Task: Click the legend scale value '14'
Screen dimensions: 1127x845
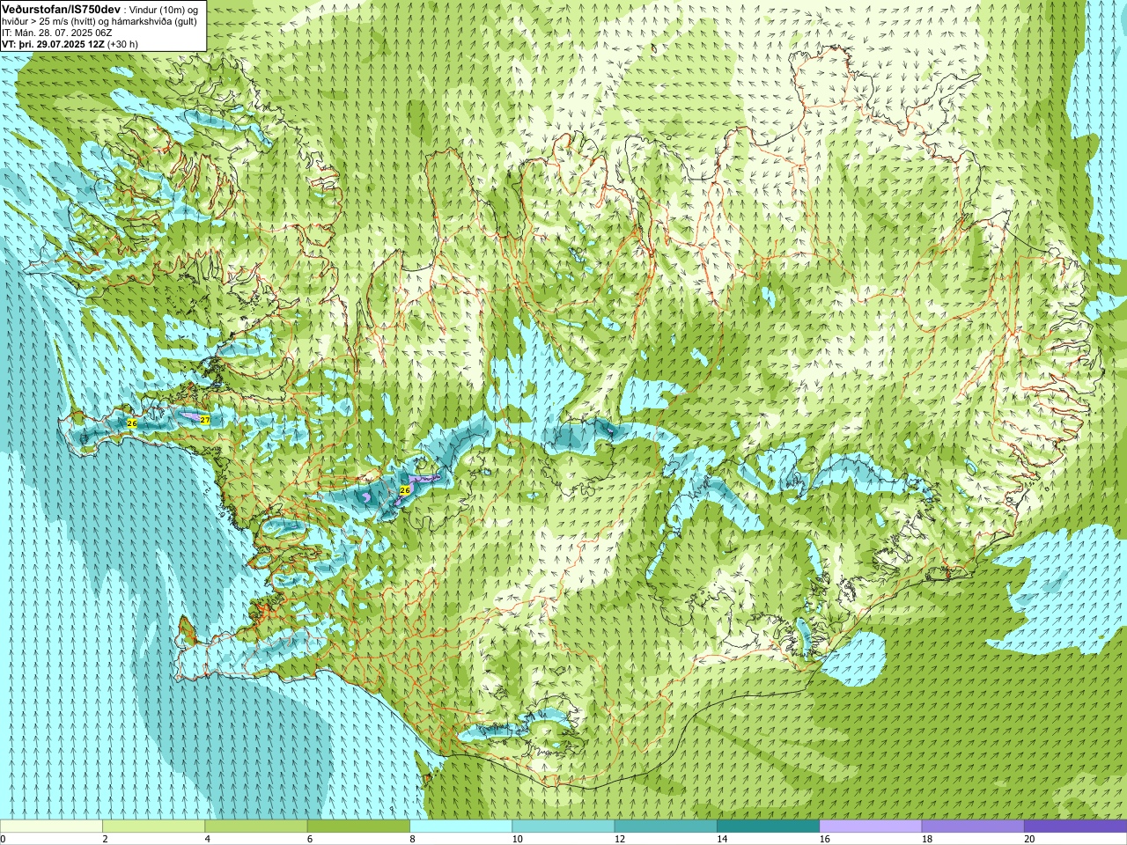Action: click(722, 839)
